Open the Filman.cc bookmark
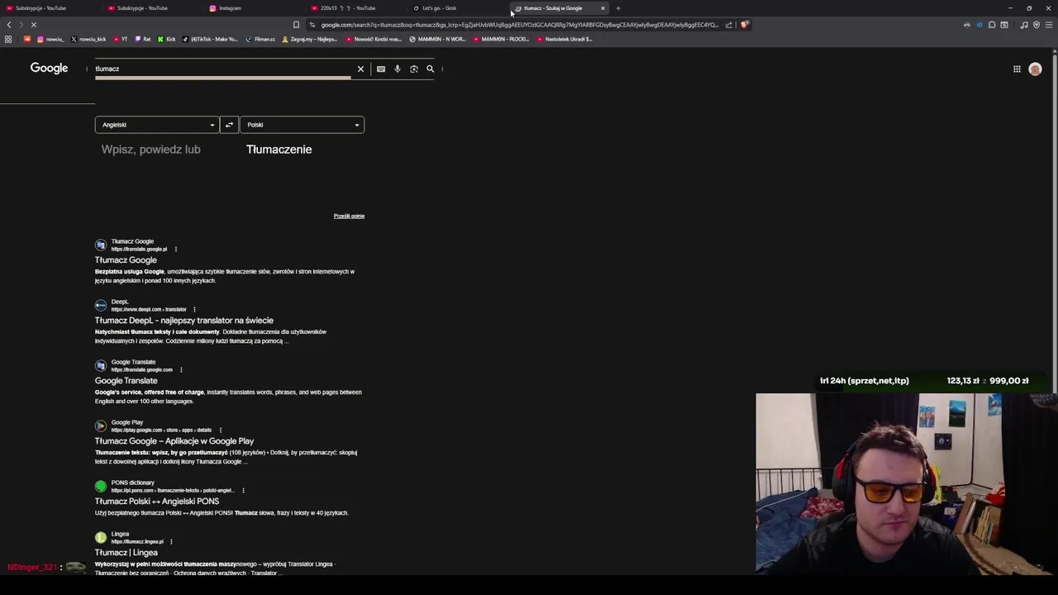Image resolution: width=1058 pixels, height=595 pixels. coord(260,39)
